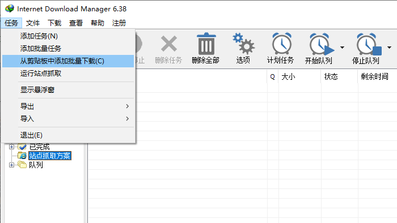Select 从剪贴板中添加批量下载(C)
The image size is (397, 223).
pos(68,61)
